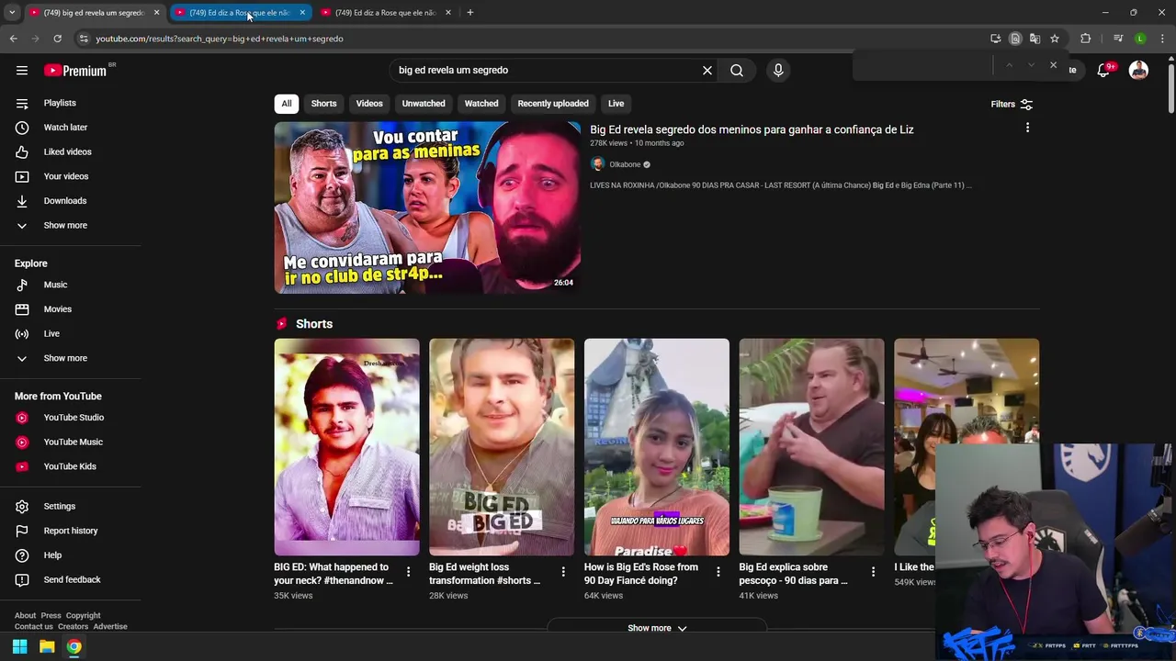Open more options for Big Ed revela video
Screen dimensions: 1176x661
[x=1027, y=128]
